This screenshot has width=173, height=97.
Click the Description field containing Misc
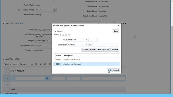click(103, 45)
